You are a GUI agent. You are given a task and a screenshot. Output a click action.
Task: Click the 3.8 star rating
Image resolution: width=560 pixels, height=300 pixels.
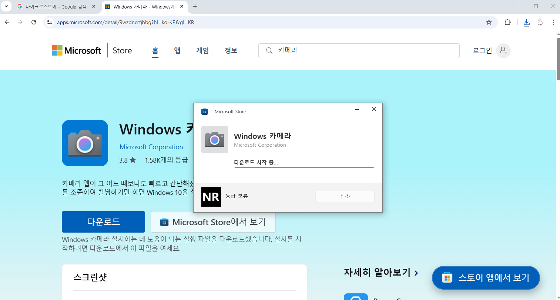tap(127, 160)
